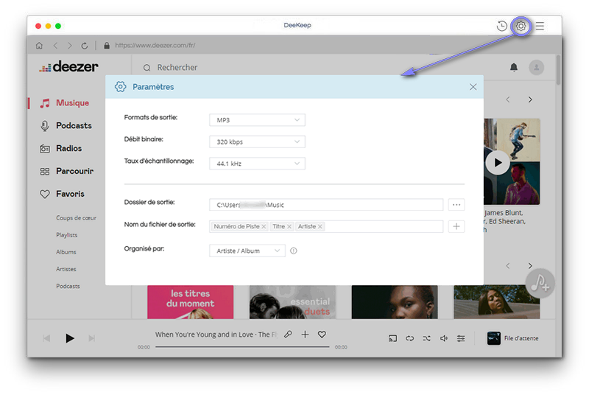Viewport: 589px width, 395px height.
Task: Navigate forward in browser toolbar
Action: pyautogui.click(x=69, y=46)
